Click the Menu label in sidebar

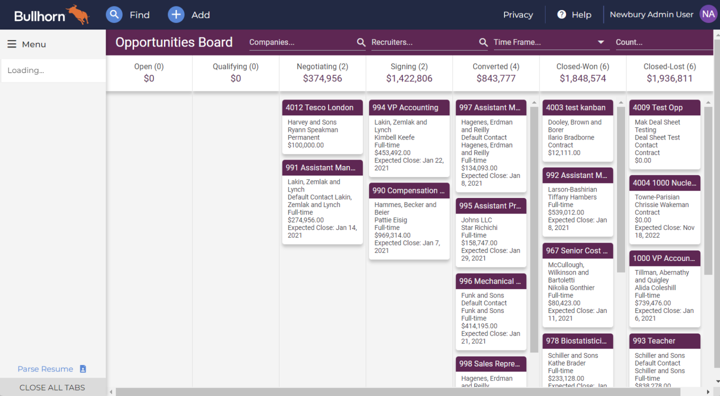click(34, 44)
